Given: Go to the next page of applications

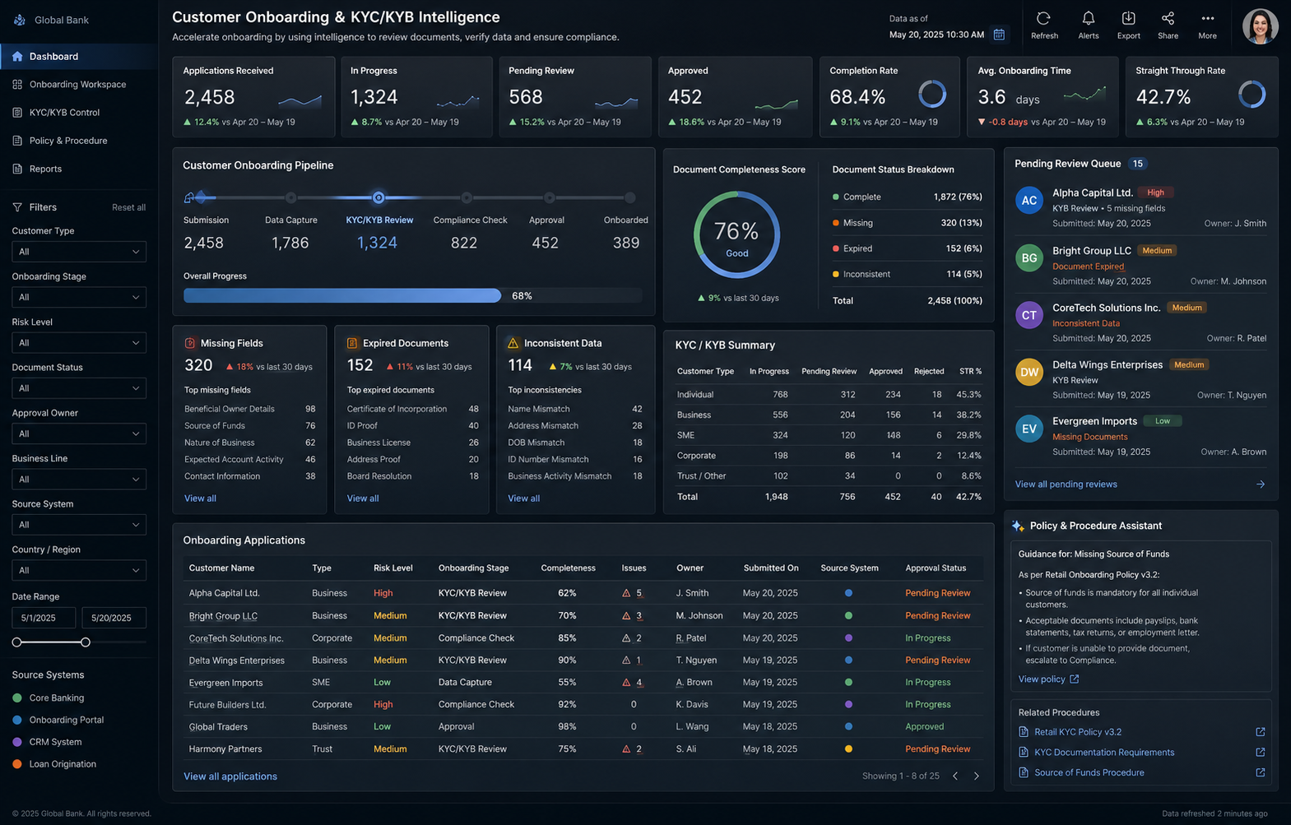Looking at the screenshot, I should [977, 776].
